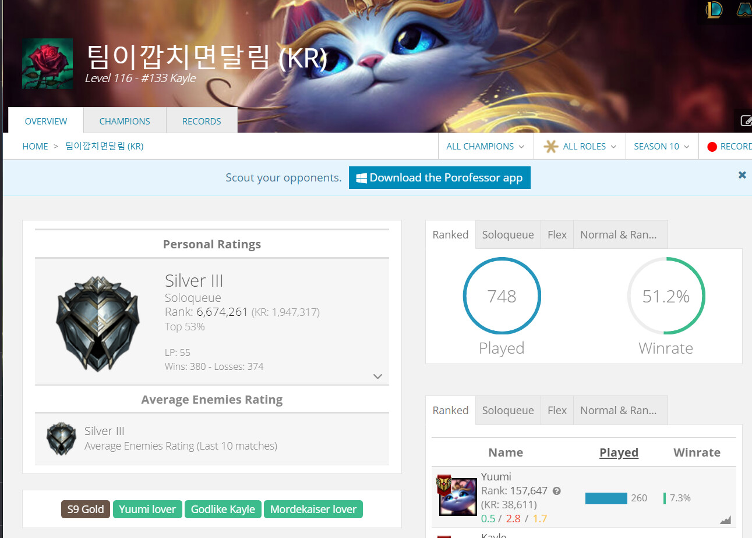
Task: Click the Yuumi rank help question icon
Action: tap(557, 491)
